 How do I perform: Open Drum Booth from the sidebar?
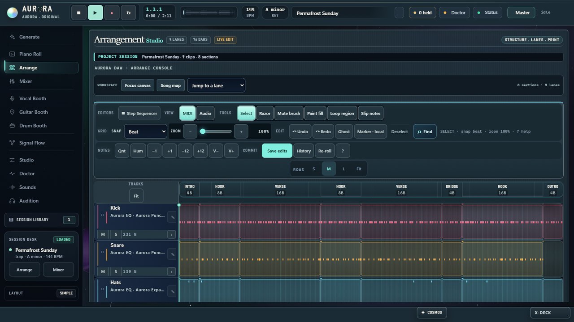click(41, 126)
